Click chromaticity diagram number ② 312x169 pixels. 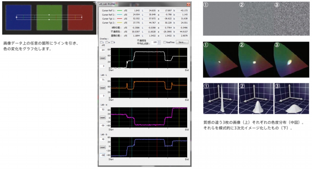click(x=256, y=59)
